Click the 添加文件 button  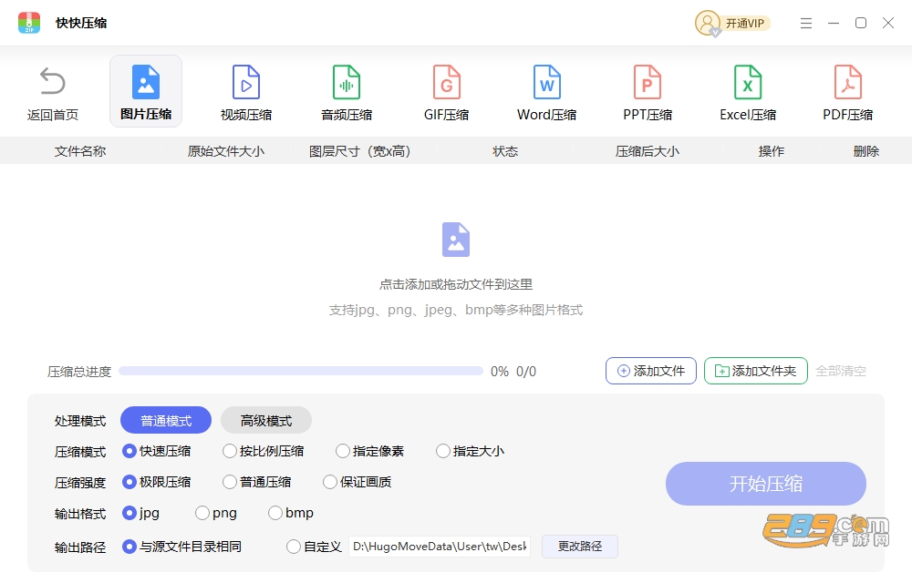point(651,371)
